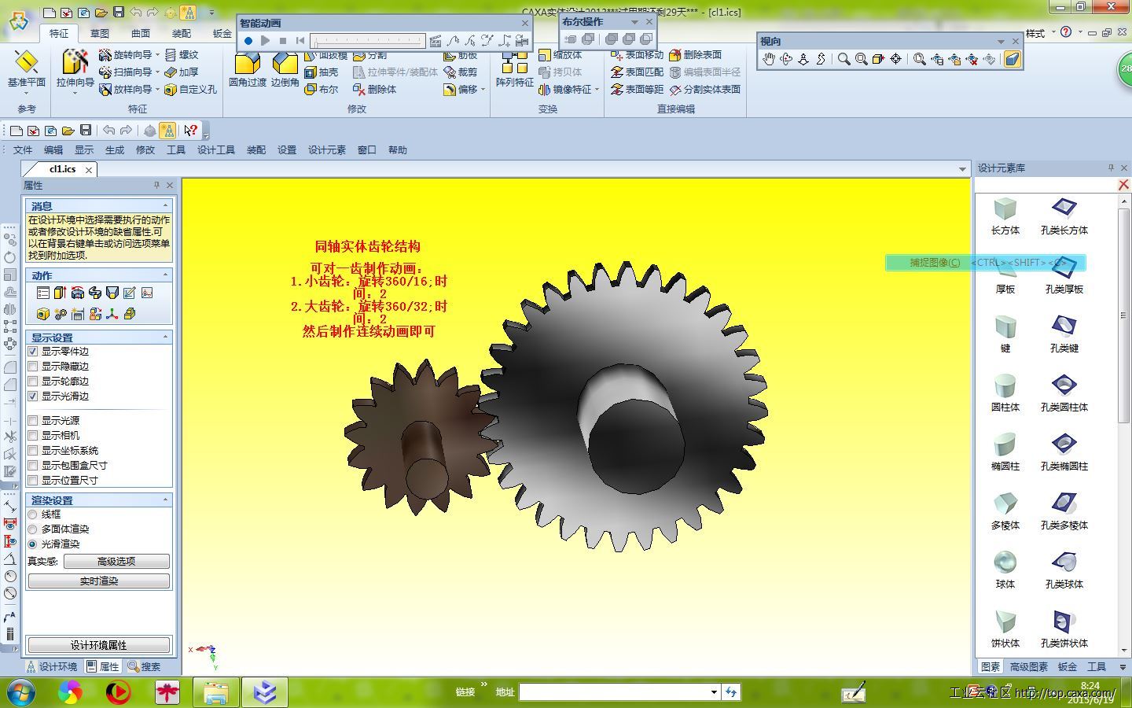The image size is (1132, 708).
Task: Click the zoom magnifier in 视向 toolbar
Action: pos(843,59)
